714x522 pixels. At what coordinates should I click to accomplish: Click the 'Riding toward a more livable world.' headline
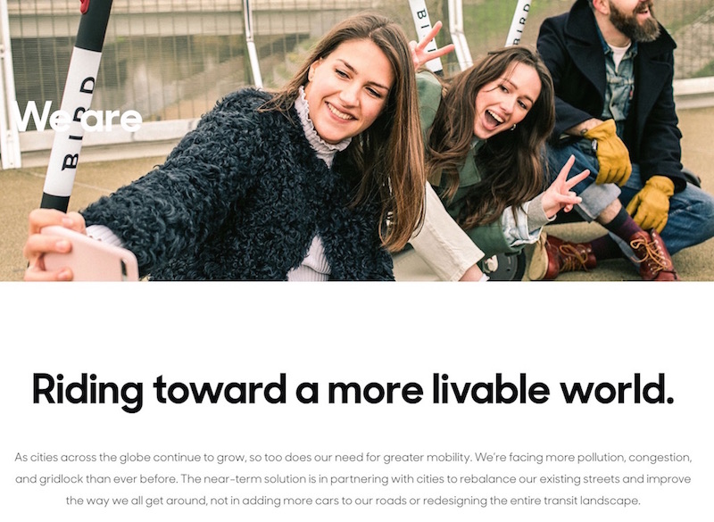tap(353, 391)
